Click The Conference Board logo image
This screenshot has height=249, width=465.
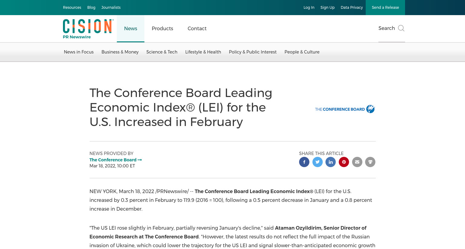tap(345, 109)
